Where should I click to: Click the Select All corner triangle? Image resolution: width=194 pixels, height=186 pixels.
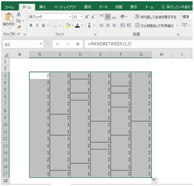click(6, 55)
